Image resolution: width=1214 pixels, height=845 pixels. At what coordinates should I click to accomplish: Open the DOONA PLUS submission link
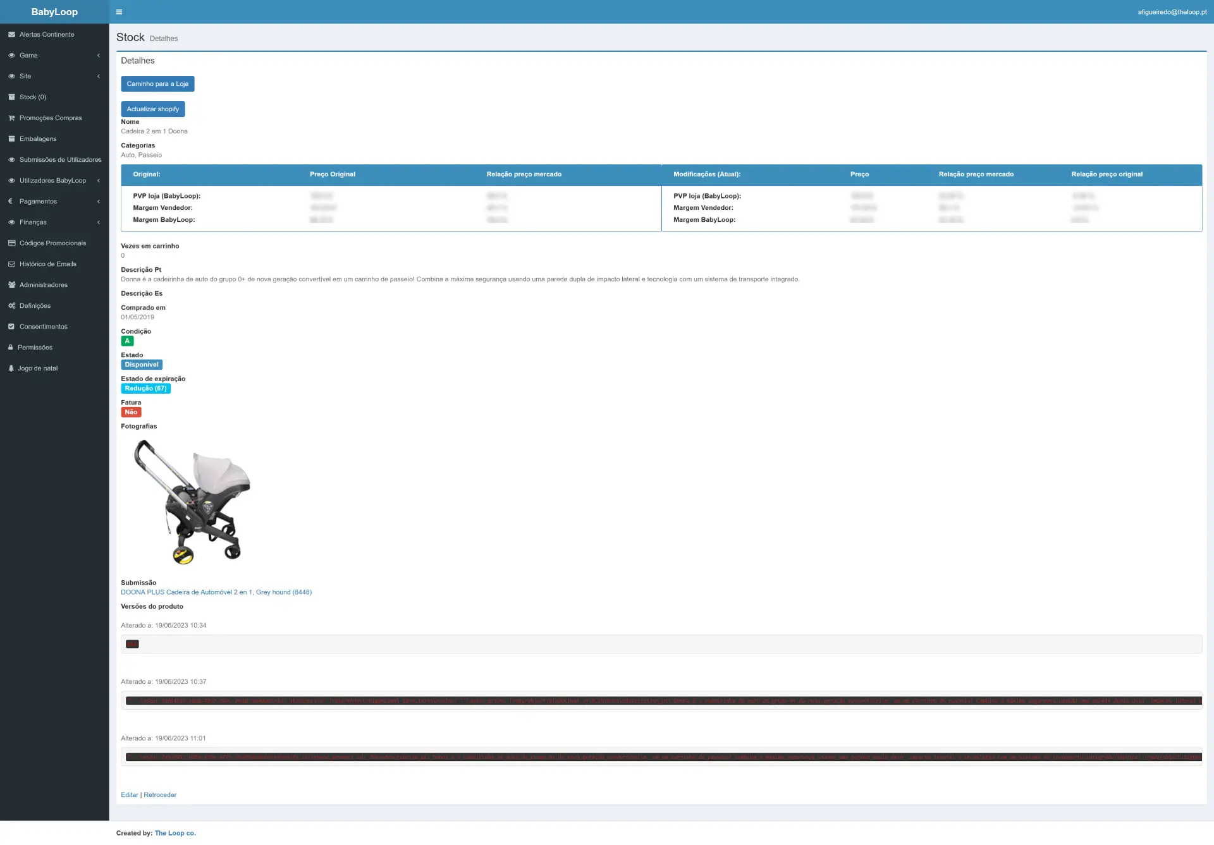[216, 593]
